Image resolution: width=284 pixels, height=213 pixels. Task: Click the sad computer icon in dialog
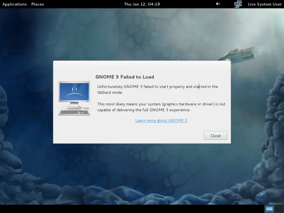click(x=74, y=98)
